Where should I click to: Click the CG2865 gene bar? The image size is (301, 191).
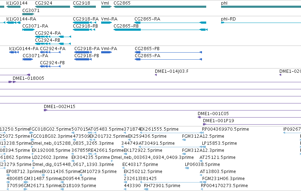[x=160, y=7]
